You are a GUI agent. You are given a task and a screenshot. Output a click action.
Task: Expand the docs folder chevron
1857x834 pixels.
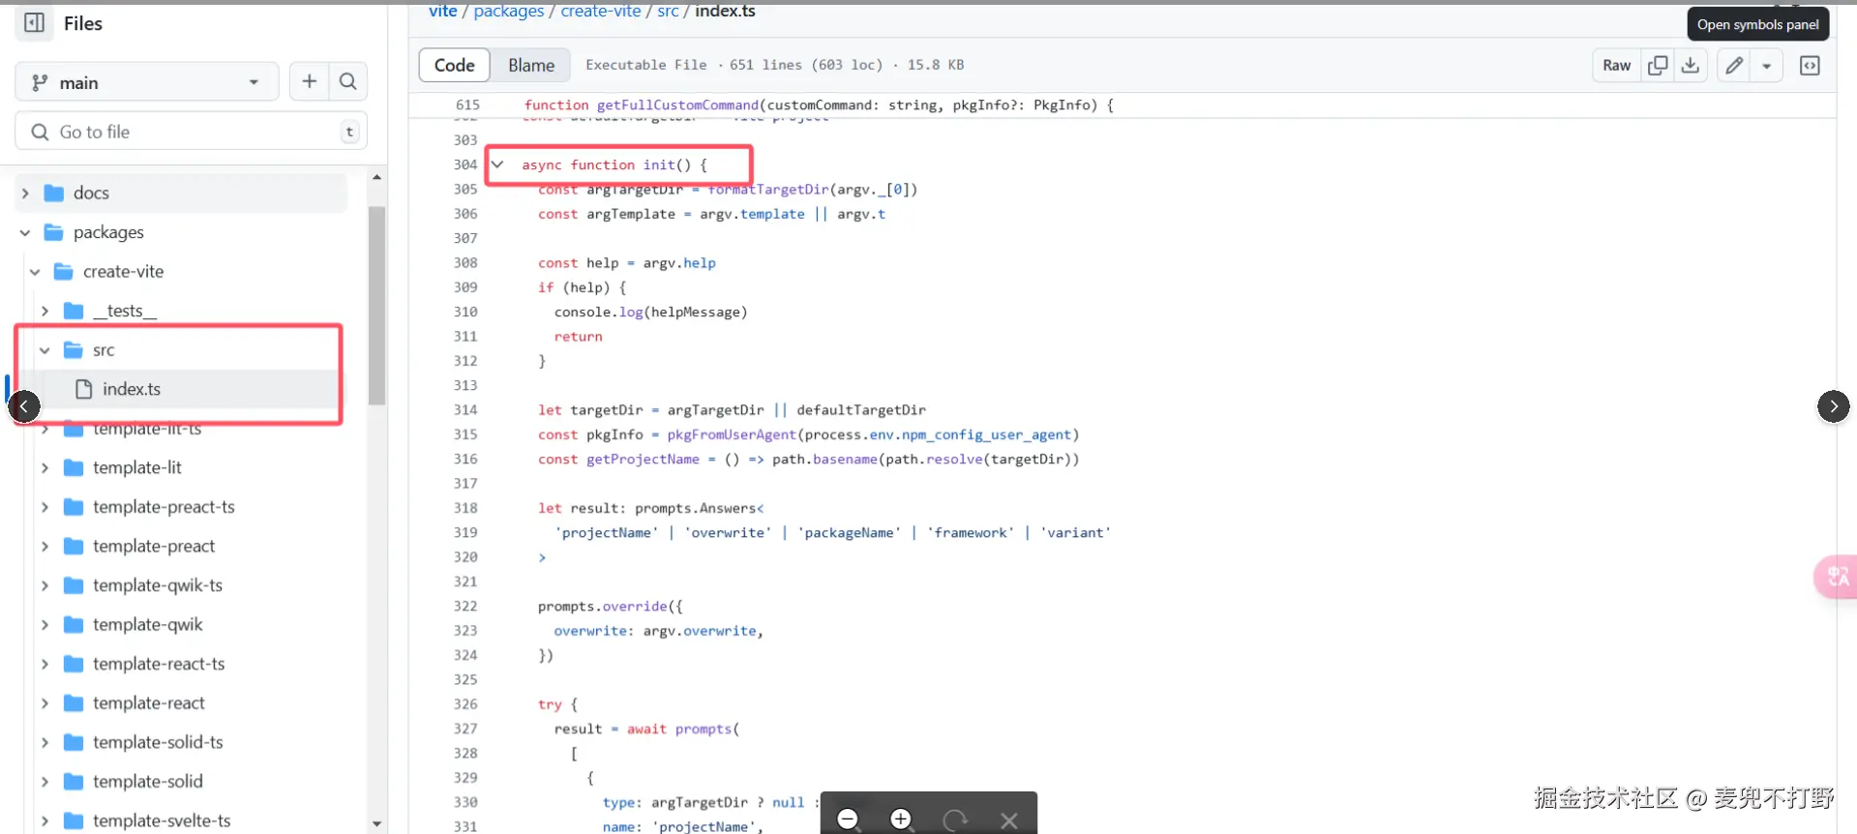pyautogui.click(x=26, y=194)
